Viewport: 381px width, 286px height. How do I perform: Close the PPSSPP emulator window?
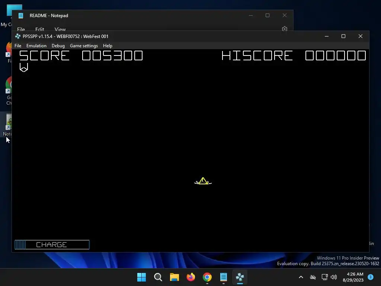point(360,36)
